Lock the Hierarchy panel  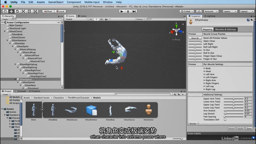click(x=58, y=16)
